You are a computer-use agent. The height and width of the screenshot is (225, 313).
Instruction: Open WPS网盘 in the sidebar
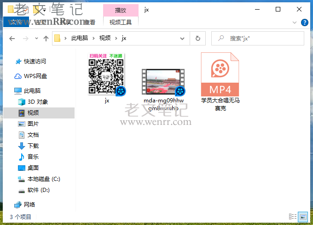pyautogui.click(x=30, y=76)
